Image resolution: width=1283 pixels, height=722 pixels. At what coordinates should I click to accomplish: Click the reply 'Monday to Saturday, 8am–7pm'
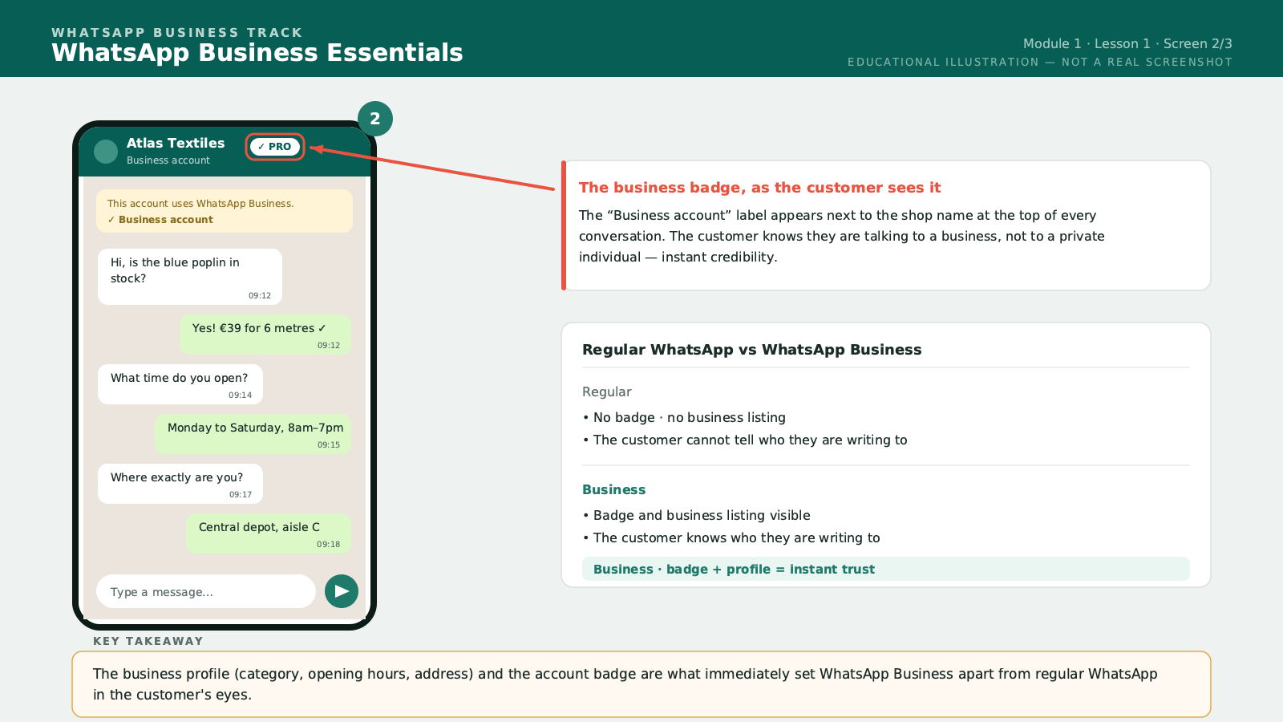253,434
